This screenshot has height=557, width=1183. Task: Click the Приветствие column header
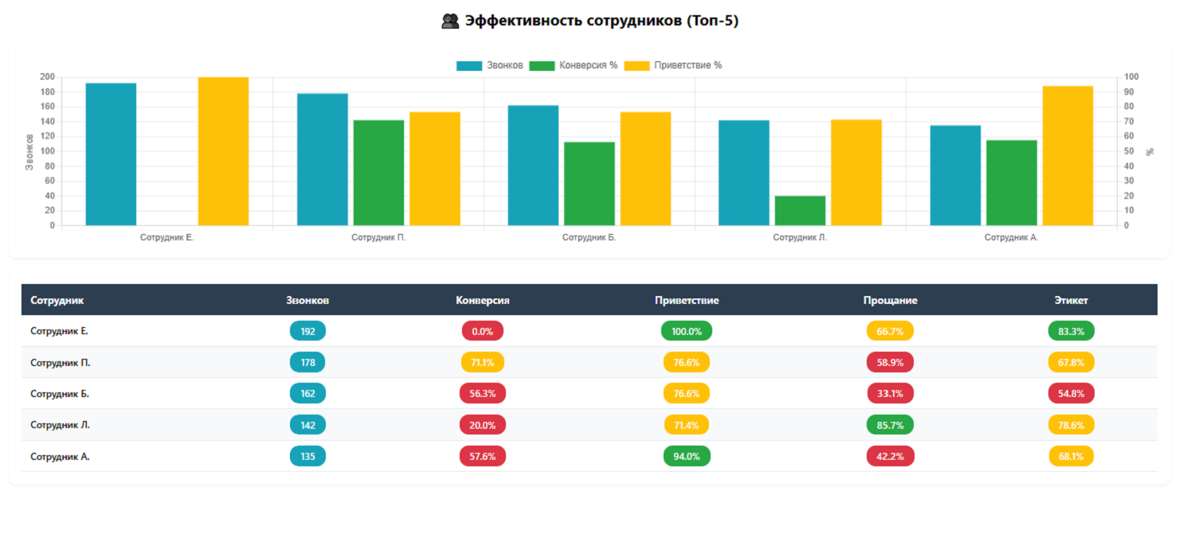click(687, 300)
